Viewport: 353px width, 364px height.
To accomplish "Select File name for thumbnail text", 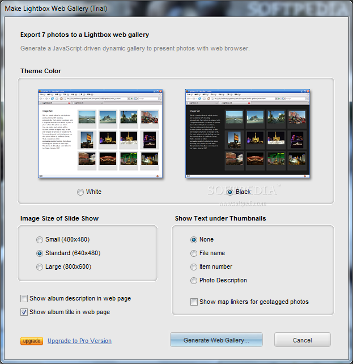I will [194, 253].
